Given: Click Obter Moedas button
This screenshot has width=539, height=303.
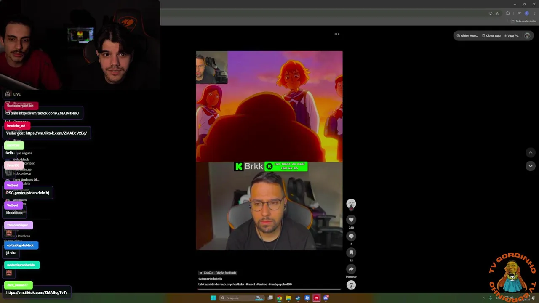Looking at the screenshot, I should coord(467,36).
